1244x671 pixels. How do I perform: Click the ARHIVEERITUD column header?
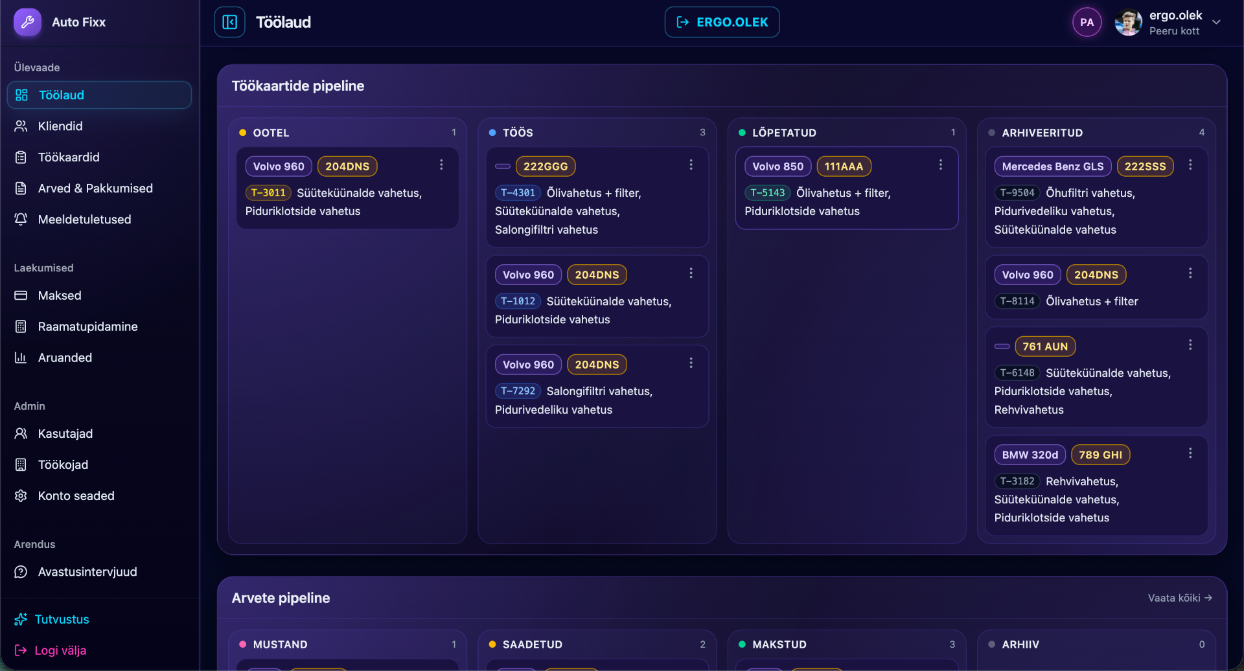click(1042, 133)
